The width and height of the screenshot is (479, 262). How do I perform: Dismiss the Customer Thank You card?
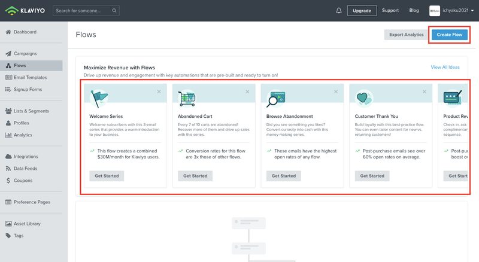pyautogui.click(x=425, y=92)
